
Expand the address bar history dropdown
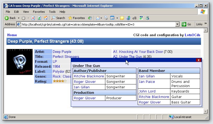177,24
